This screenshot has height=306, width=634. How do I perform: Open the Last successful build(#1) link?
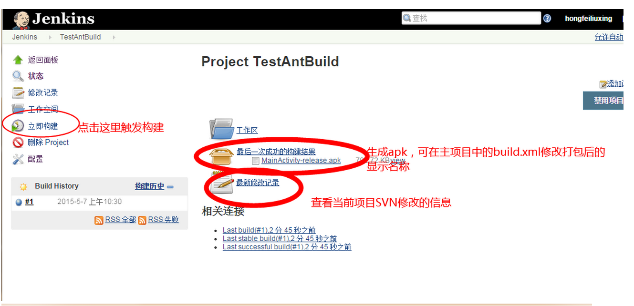pos(287,247)
